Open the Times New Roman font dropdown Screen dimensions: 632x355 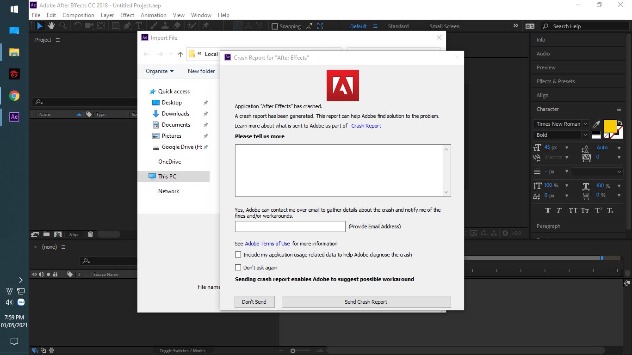(585, 123)
